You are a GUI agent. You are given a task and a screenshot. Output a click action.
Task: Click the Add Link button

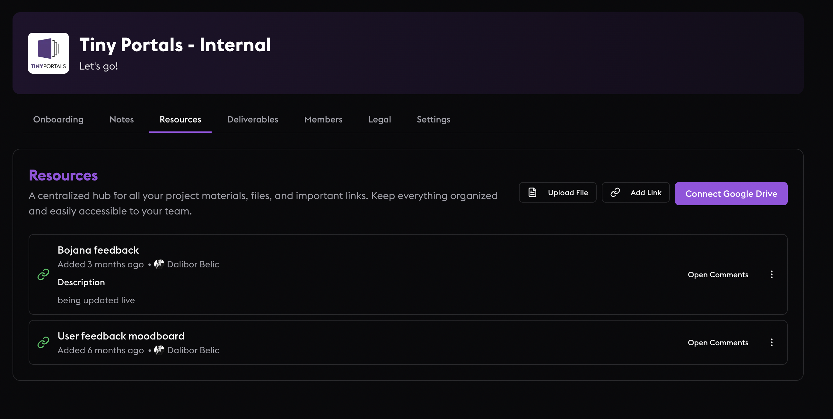point(636,192)
